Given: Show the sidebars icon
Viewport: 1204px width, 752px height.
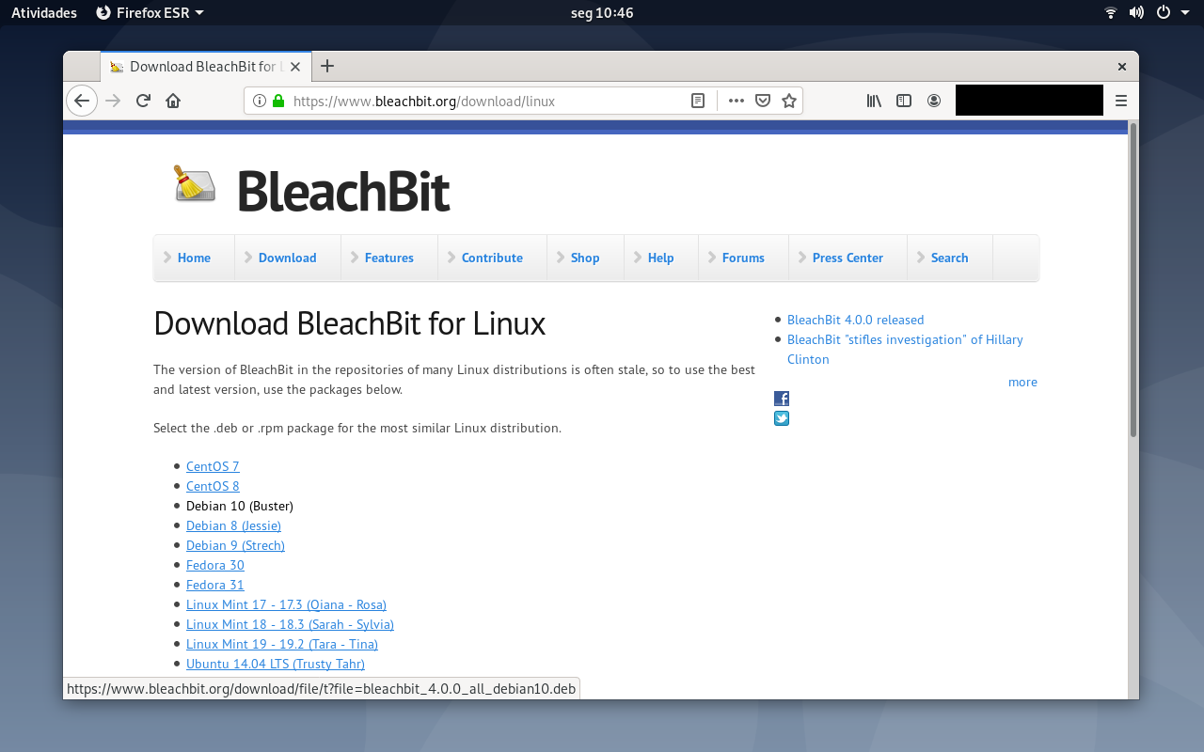Looking at the screenshot, I should click(904, 101).
